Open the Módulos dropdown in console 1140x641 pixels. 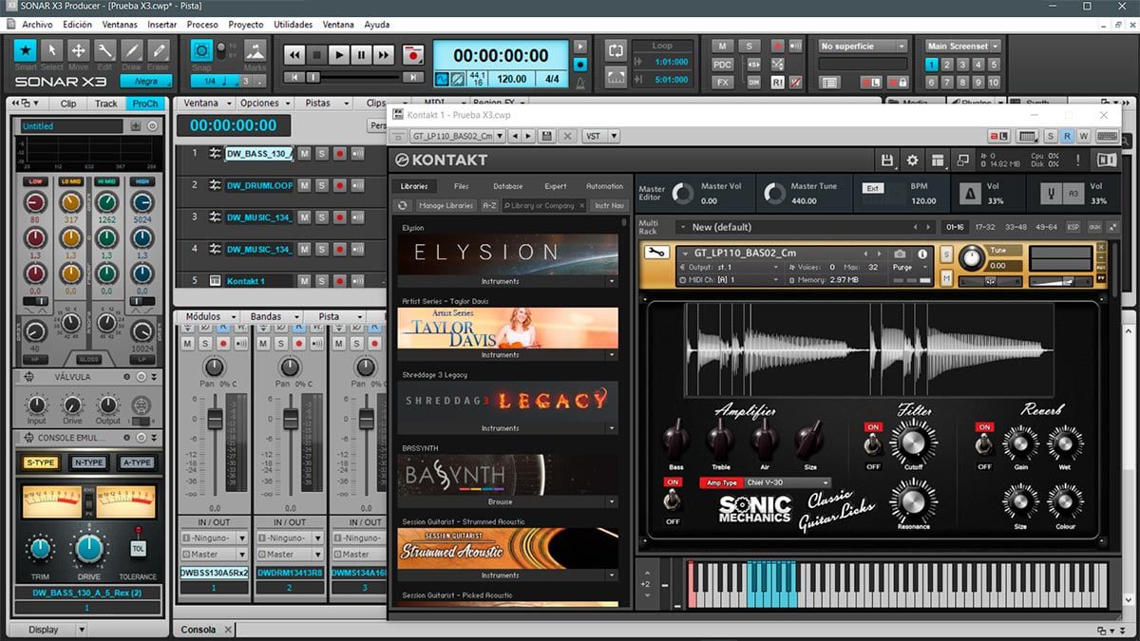coord(208,316)
